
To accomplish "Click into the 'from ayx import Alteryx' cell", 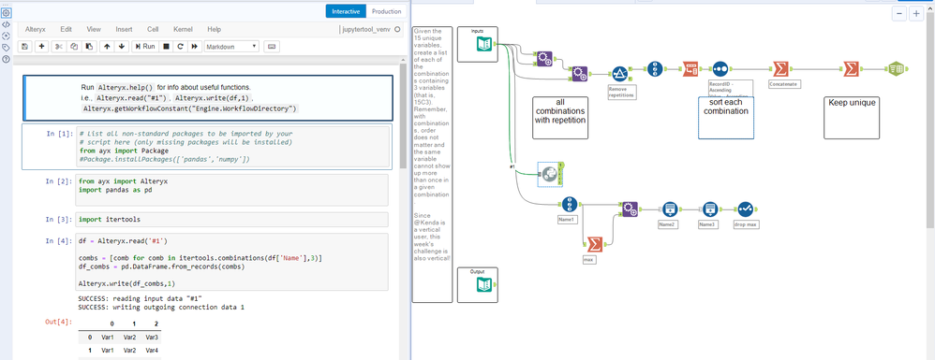I will tap(231, 189).
